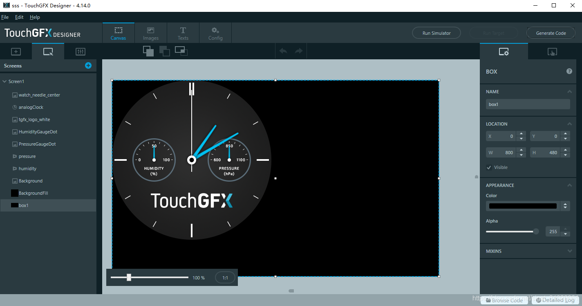The image size is (582, 306).
Task: Click the Run Target button
Action: pyautogui.click(x=494, y=33)
